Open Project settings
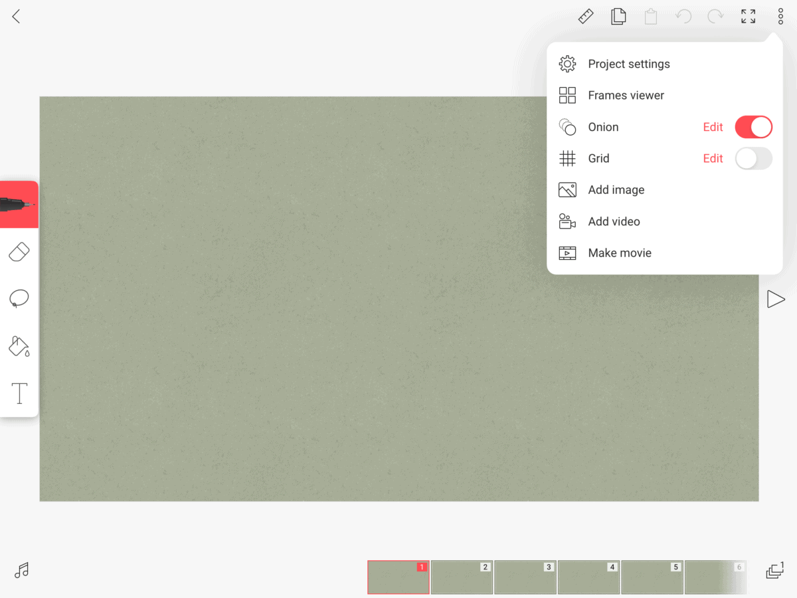 tap(628, 64)
